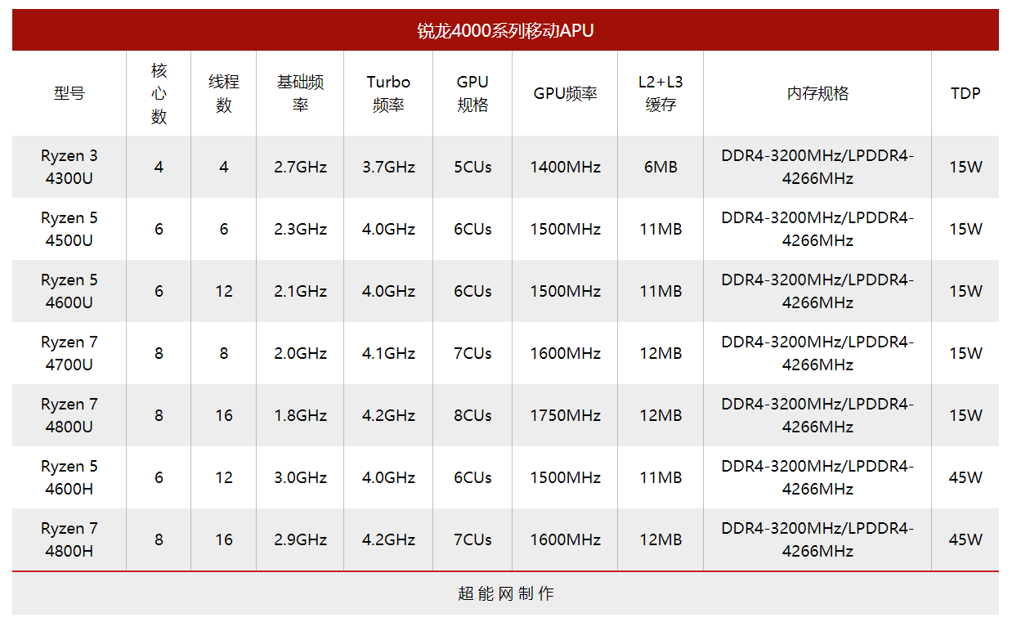Select the 45W TDP for Ryzen 5 4600H

(965, 477)
